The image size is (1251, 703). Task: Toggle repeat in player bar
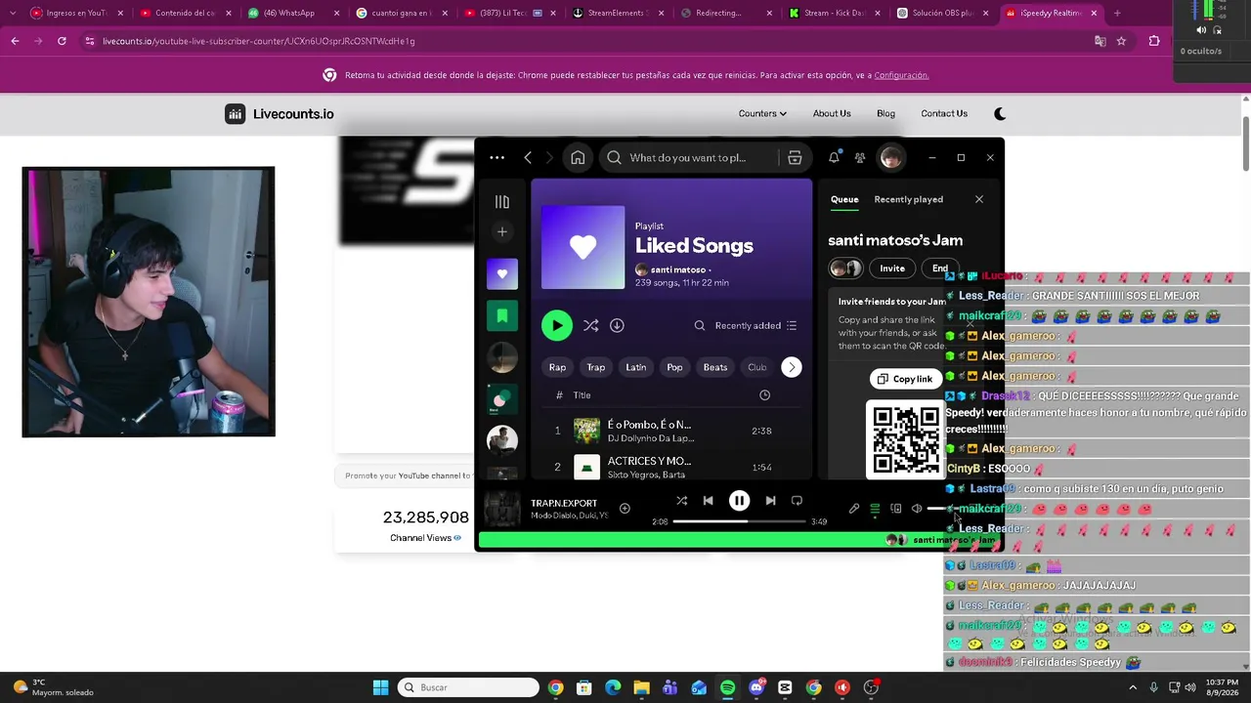[x=797, y=501]
